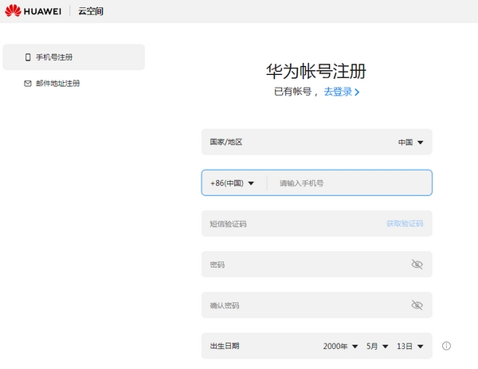Screen dimensions: 478x369
Task: Click the 云空间 header text
Action: [x=90, y=11]
